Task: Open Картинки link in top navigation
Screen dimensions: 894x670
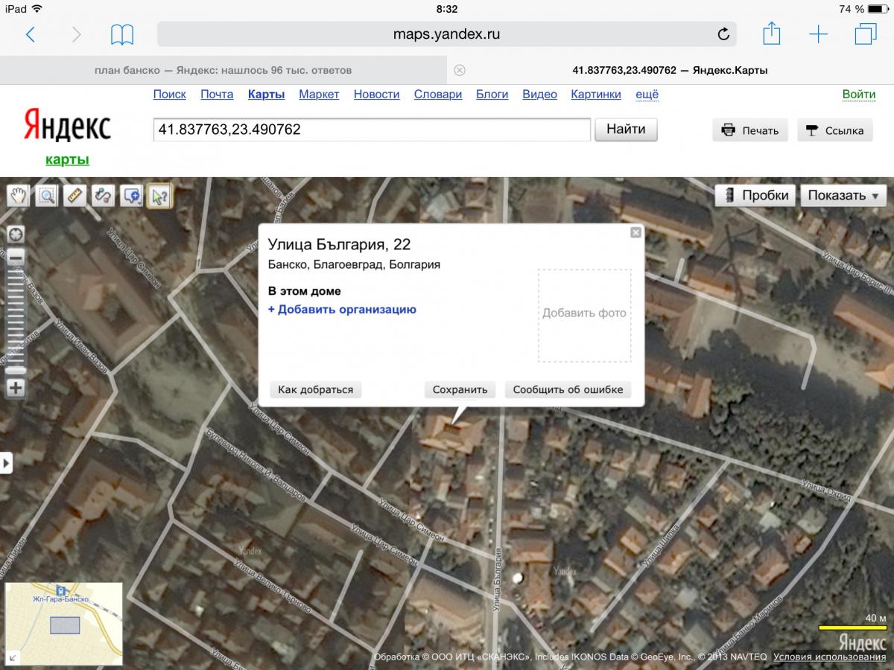Action: (x=596, y=95)
